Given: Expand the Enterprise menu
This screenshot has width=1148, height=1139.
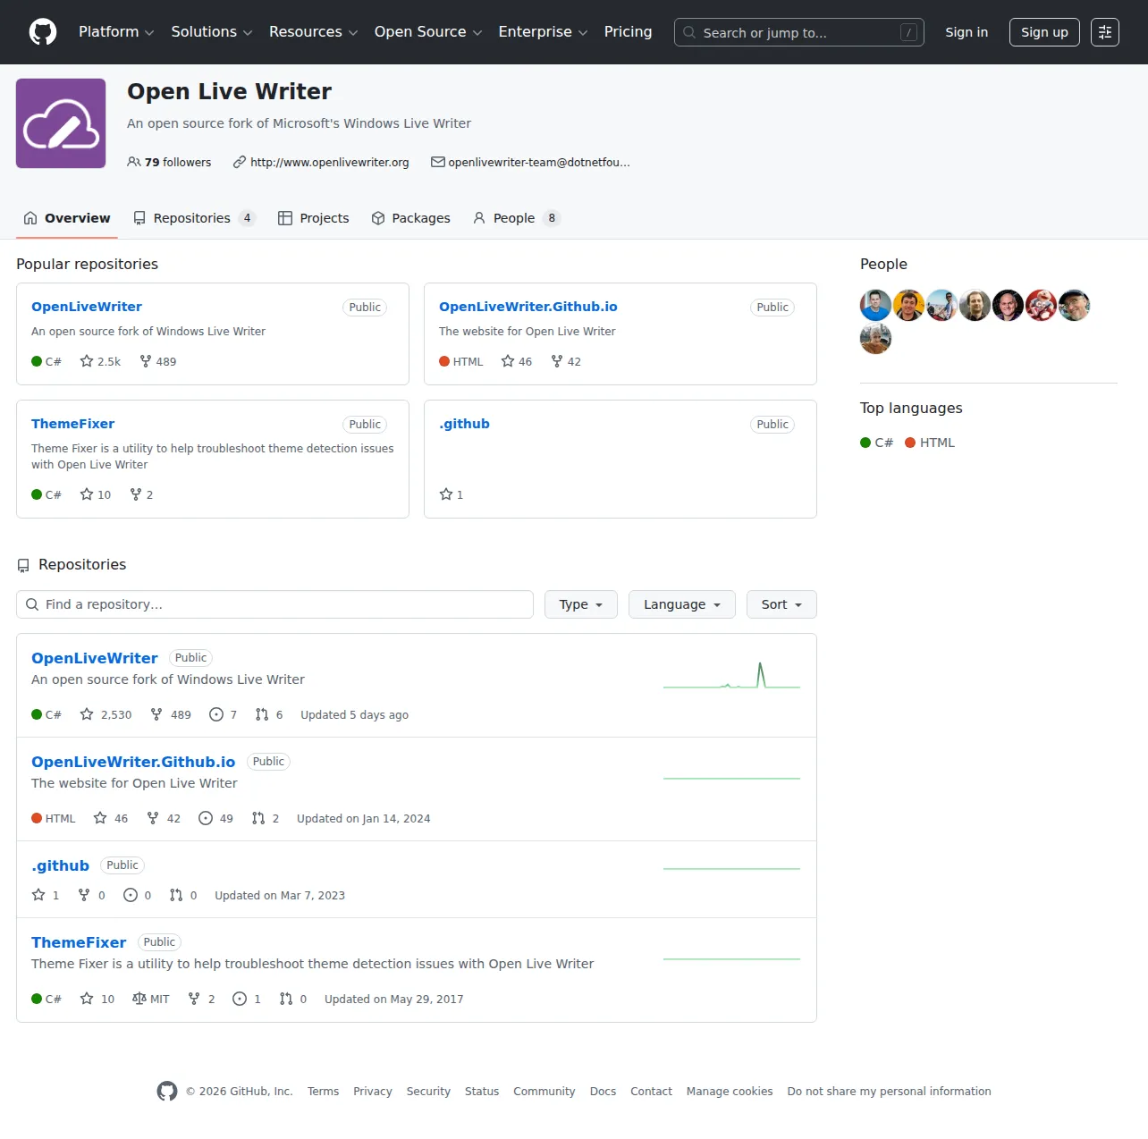Looking at the screenshot, I should tap(544, 32).
